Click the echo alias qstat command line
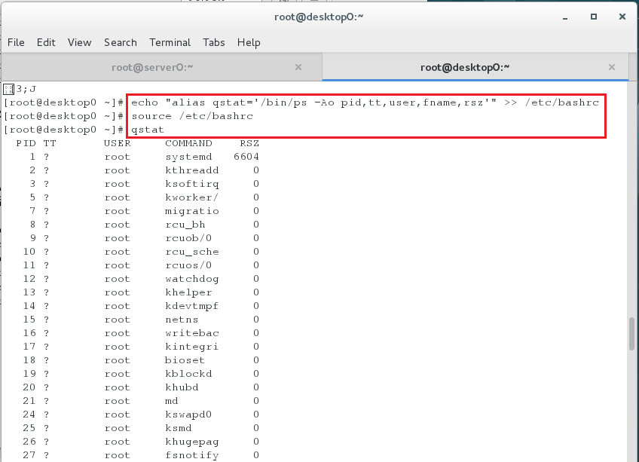The height and width of the screenshot is (462, 639). [365, 102]
